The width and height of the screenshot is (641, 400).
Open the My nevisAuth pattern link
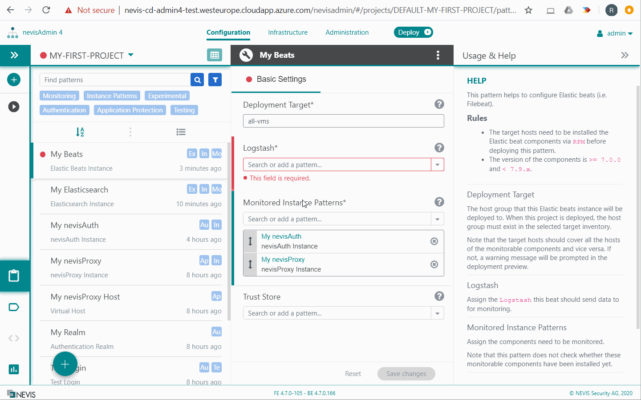click(x=281, y=236)
